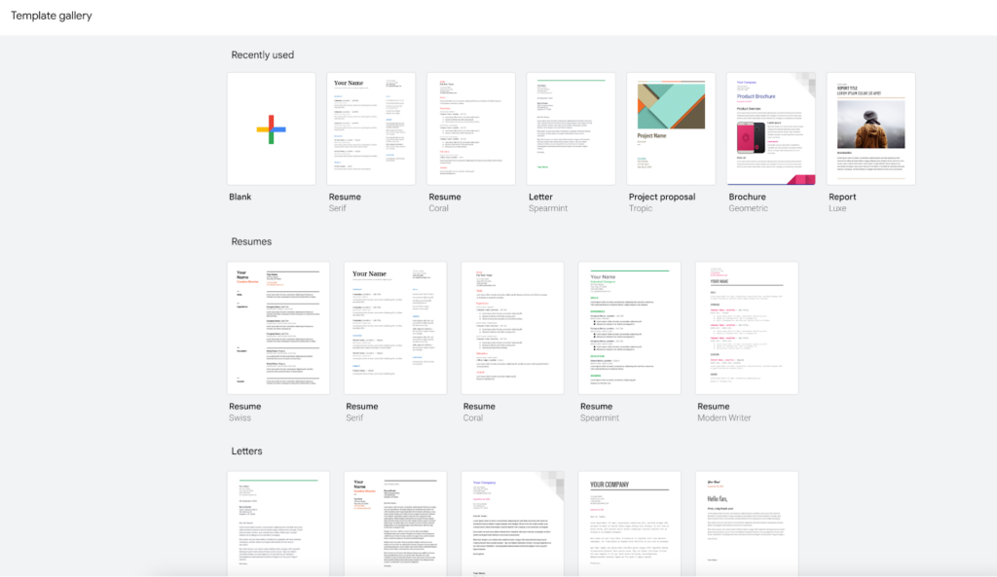Click the Recently used section label
The image size is (997, 577).
(x=263, y=54)
